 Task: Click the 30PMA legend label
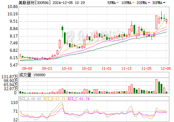pyautogui.click(x=157, y=3)
